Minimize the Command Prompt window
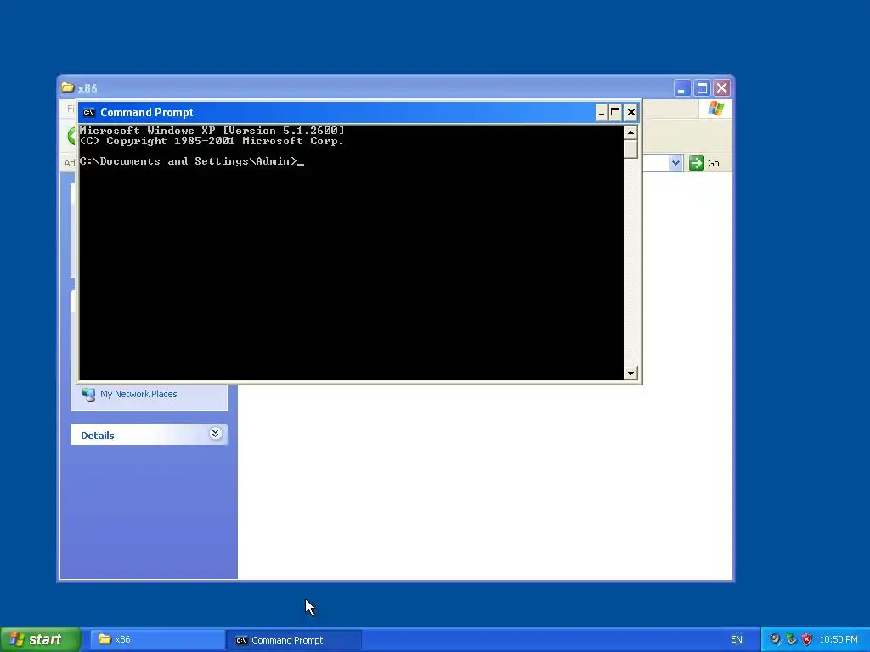The image size is (870, 652). 602,113
